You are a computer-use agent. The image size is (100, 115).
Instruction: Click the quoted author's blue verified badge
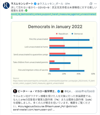click(x=59, y=91)
